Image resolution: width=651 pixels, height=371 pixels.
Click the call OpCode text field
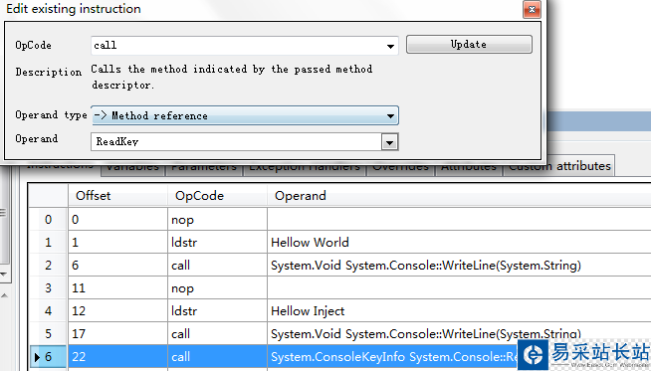[238, 46]
